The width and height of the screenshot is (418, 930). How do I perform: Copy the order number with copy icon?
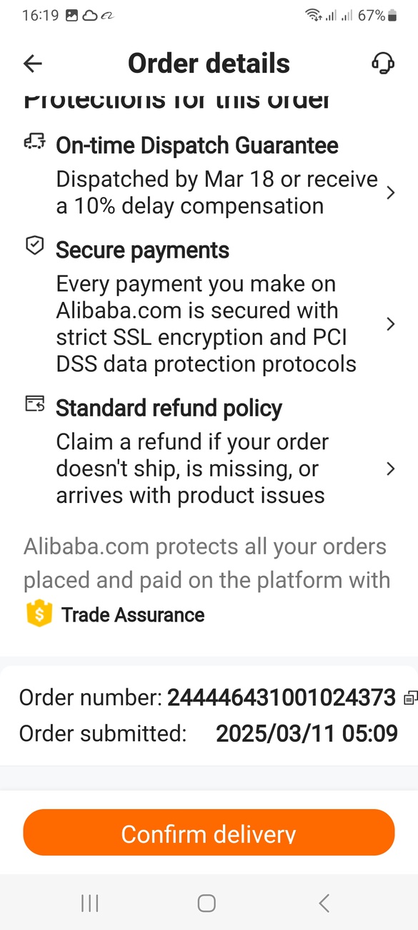tap(410, 697)
